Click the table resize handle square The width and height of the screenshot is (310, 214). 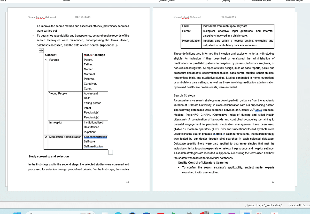pyautogui.click(x=111, y=152)
